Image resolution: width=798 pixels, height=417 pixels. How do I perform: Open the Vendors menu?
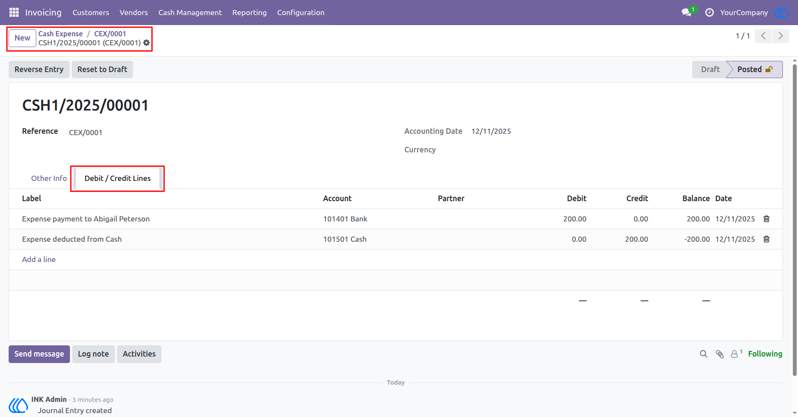[134, 13]
